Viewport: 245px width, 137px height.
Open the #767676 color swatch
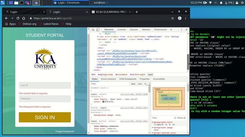point(103,102)
